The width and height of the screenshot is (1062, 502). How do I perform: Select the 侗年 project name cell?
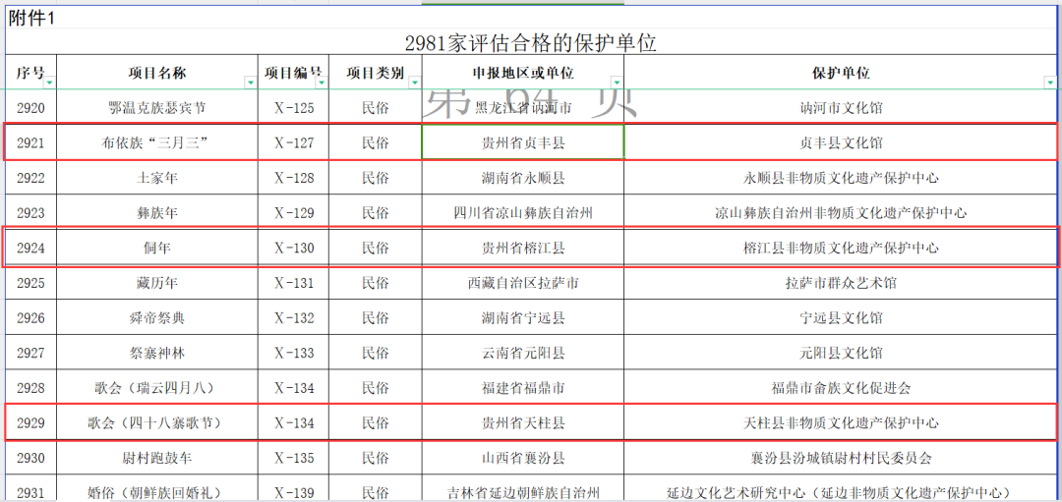157,248
